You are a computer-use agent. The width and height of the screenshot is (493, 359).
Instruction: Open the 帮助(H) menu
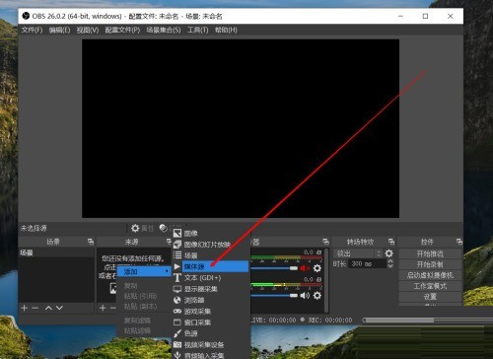226,30
